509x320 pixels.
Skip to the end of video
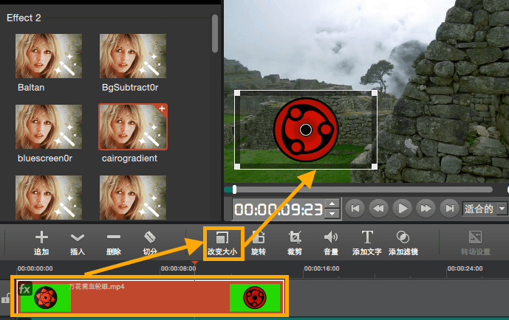449,209
